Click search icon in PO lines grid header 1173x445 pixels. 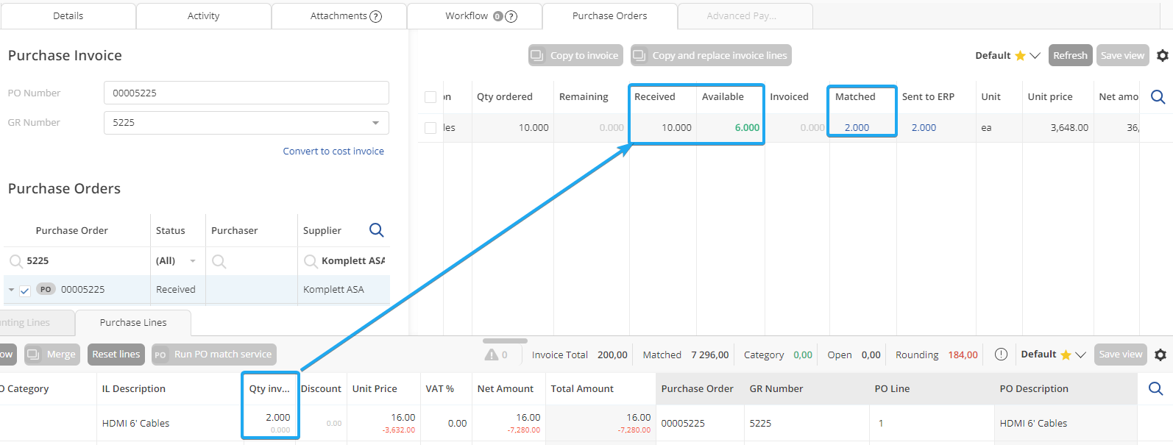1157,97
